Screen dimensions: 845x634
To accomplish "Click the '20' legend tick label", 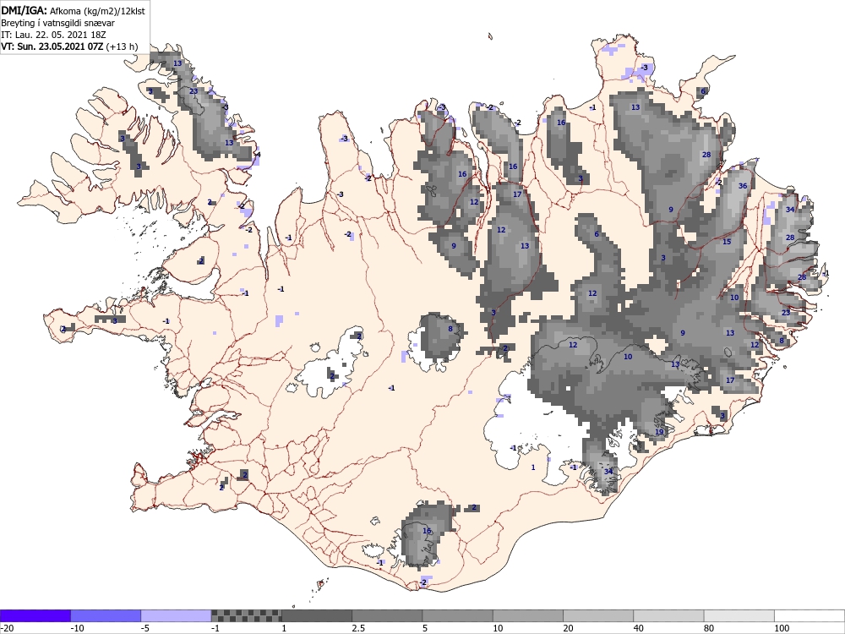I will coord(568,628).
